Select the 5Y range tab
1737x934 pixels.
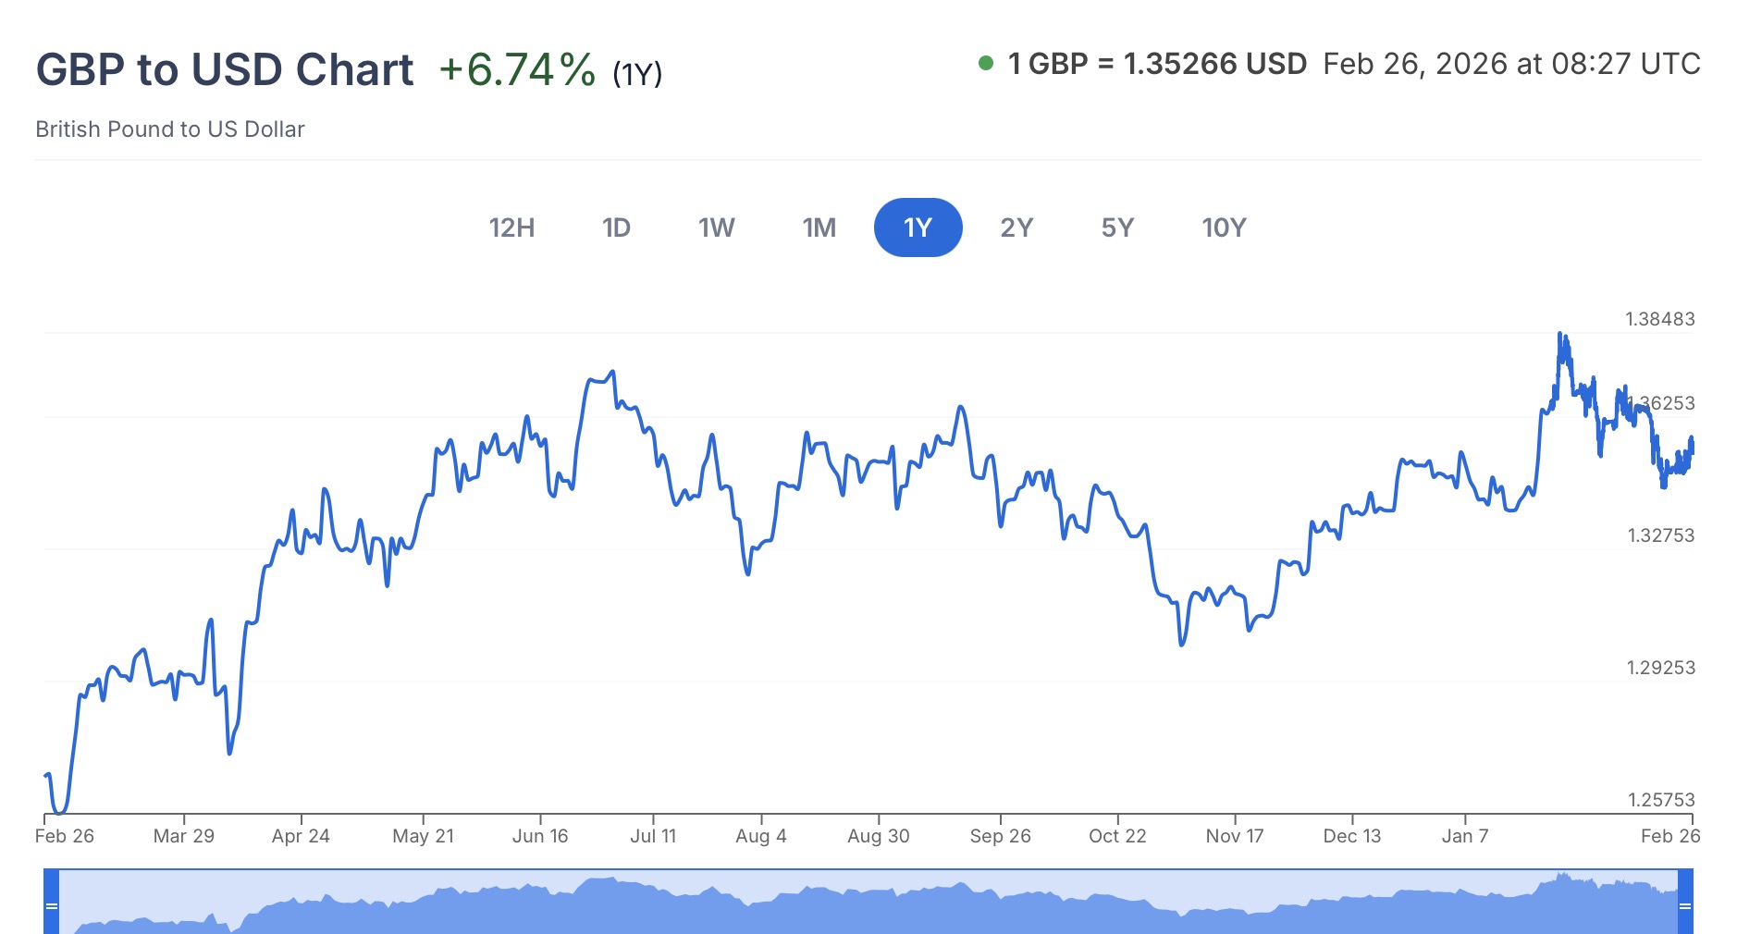coord(1117,227)
